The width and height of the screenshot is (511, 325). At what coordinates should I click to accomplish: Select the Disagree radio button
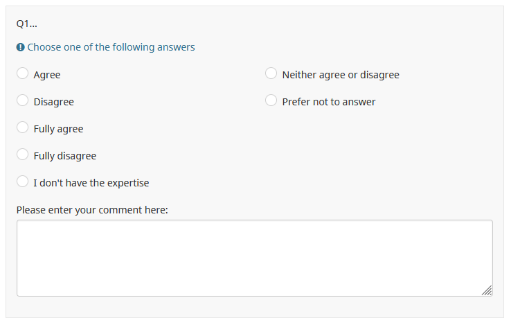coord(23,100)
